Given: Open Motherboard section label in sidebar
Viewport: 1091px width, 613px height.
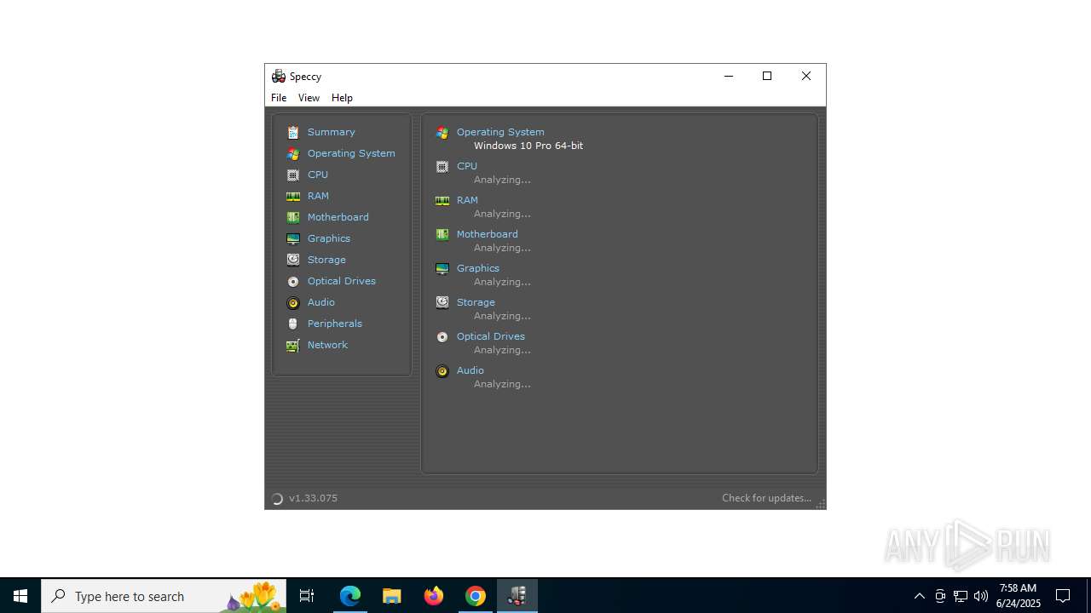Looking at the screenshot, I should [338, 217].
